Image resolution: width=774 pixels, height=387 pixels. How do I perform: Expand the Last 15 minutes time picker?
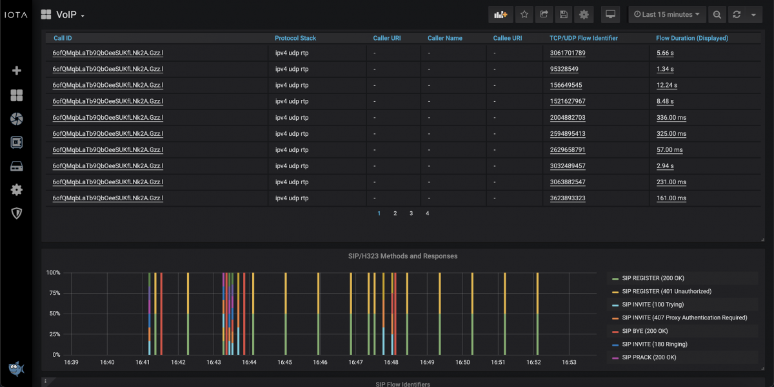(x=667, y=14)
